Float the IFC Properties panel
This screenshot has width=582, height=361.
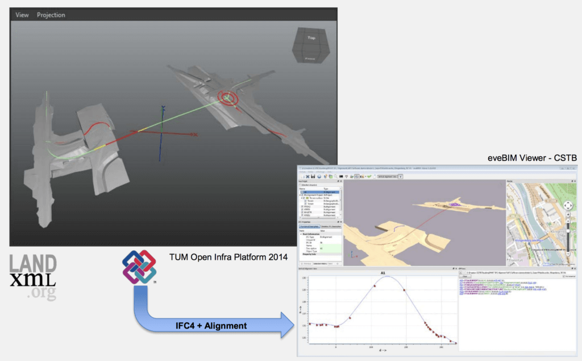tap(338, 222)
